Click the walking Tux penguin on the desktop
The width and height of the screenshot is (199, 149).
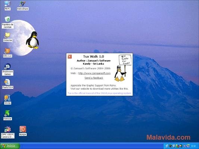click(32, 40)
